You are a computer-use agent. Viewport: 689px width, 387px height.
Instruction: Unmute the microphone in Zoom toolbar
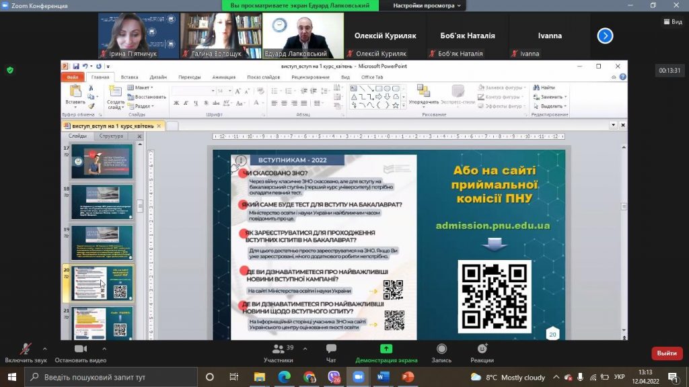tap(26, 349)
